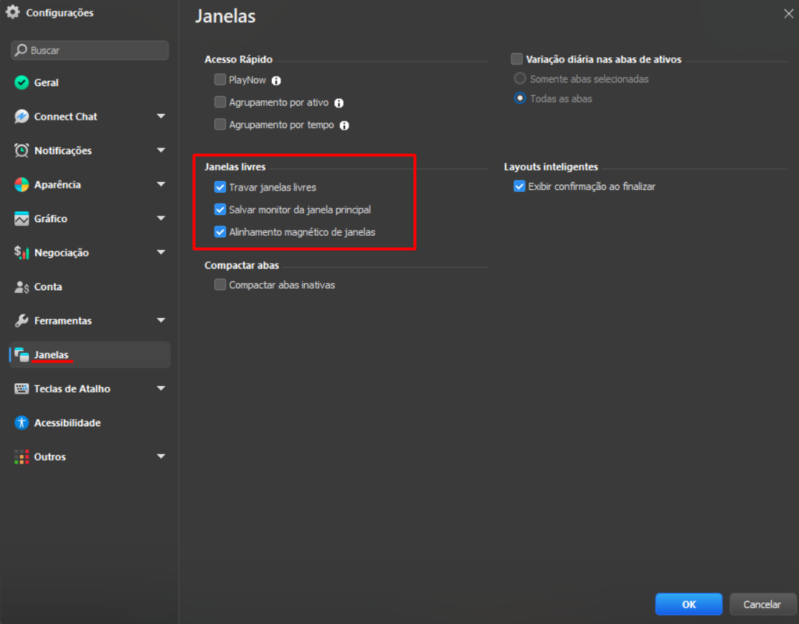Open the Negociação sidebar label
The height and width of the screenshot is (624, 799).
tap(61, 253)
